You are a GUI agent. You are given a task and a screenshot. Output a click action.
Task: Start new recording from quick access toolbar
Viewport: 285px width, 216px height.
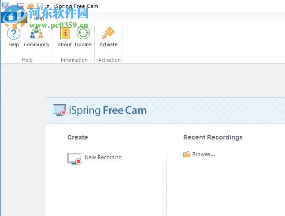[21, 6]
